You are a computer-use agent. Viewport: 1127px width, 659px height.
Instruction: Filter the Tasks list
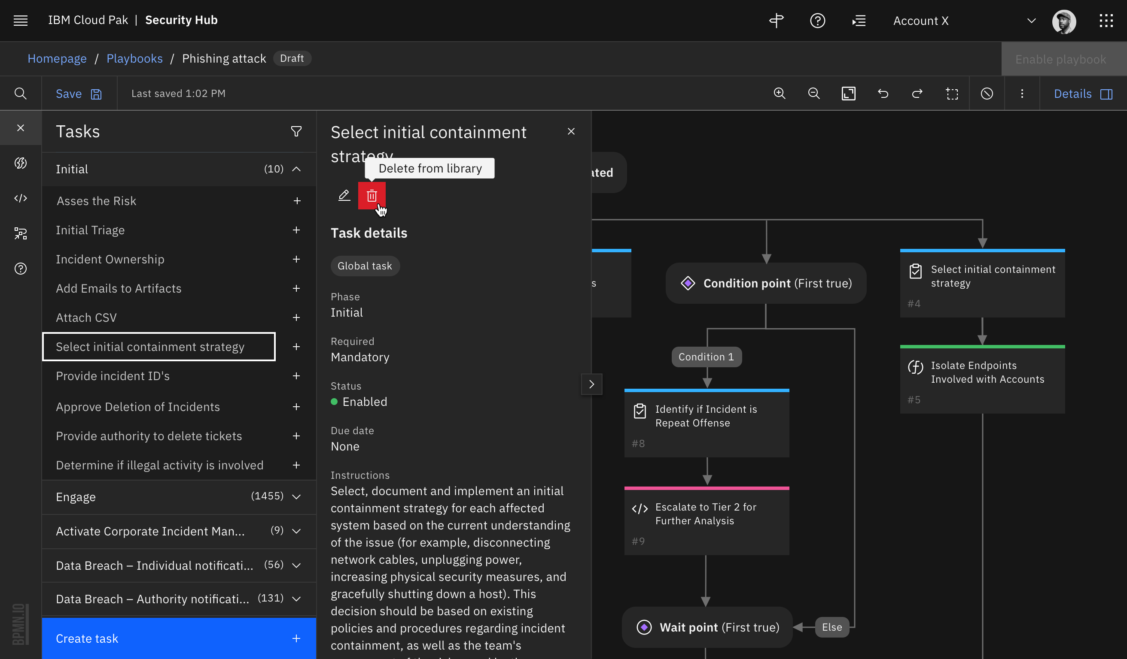click(296, 131)
